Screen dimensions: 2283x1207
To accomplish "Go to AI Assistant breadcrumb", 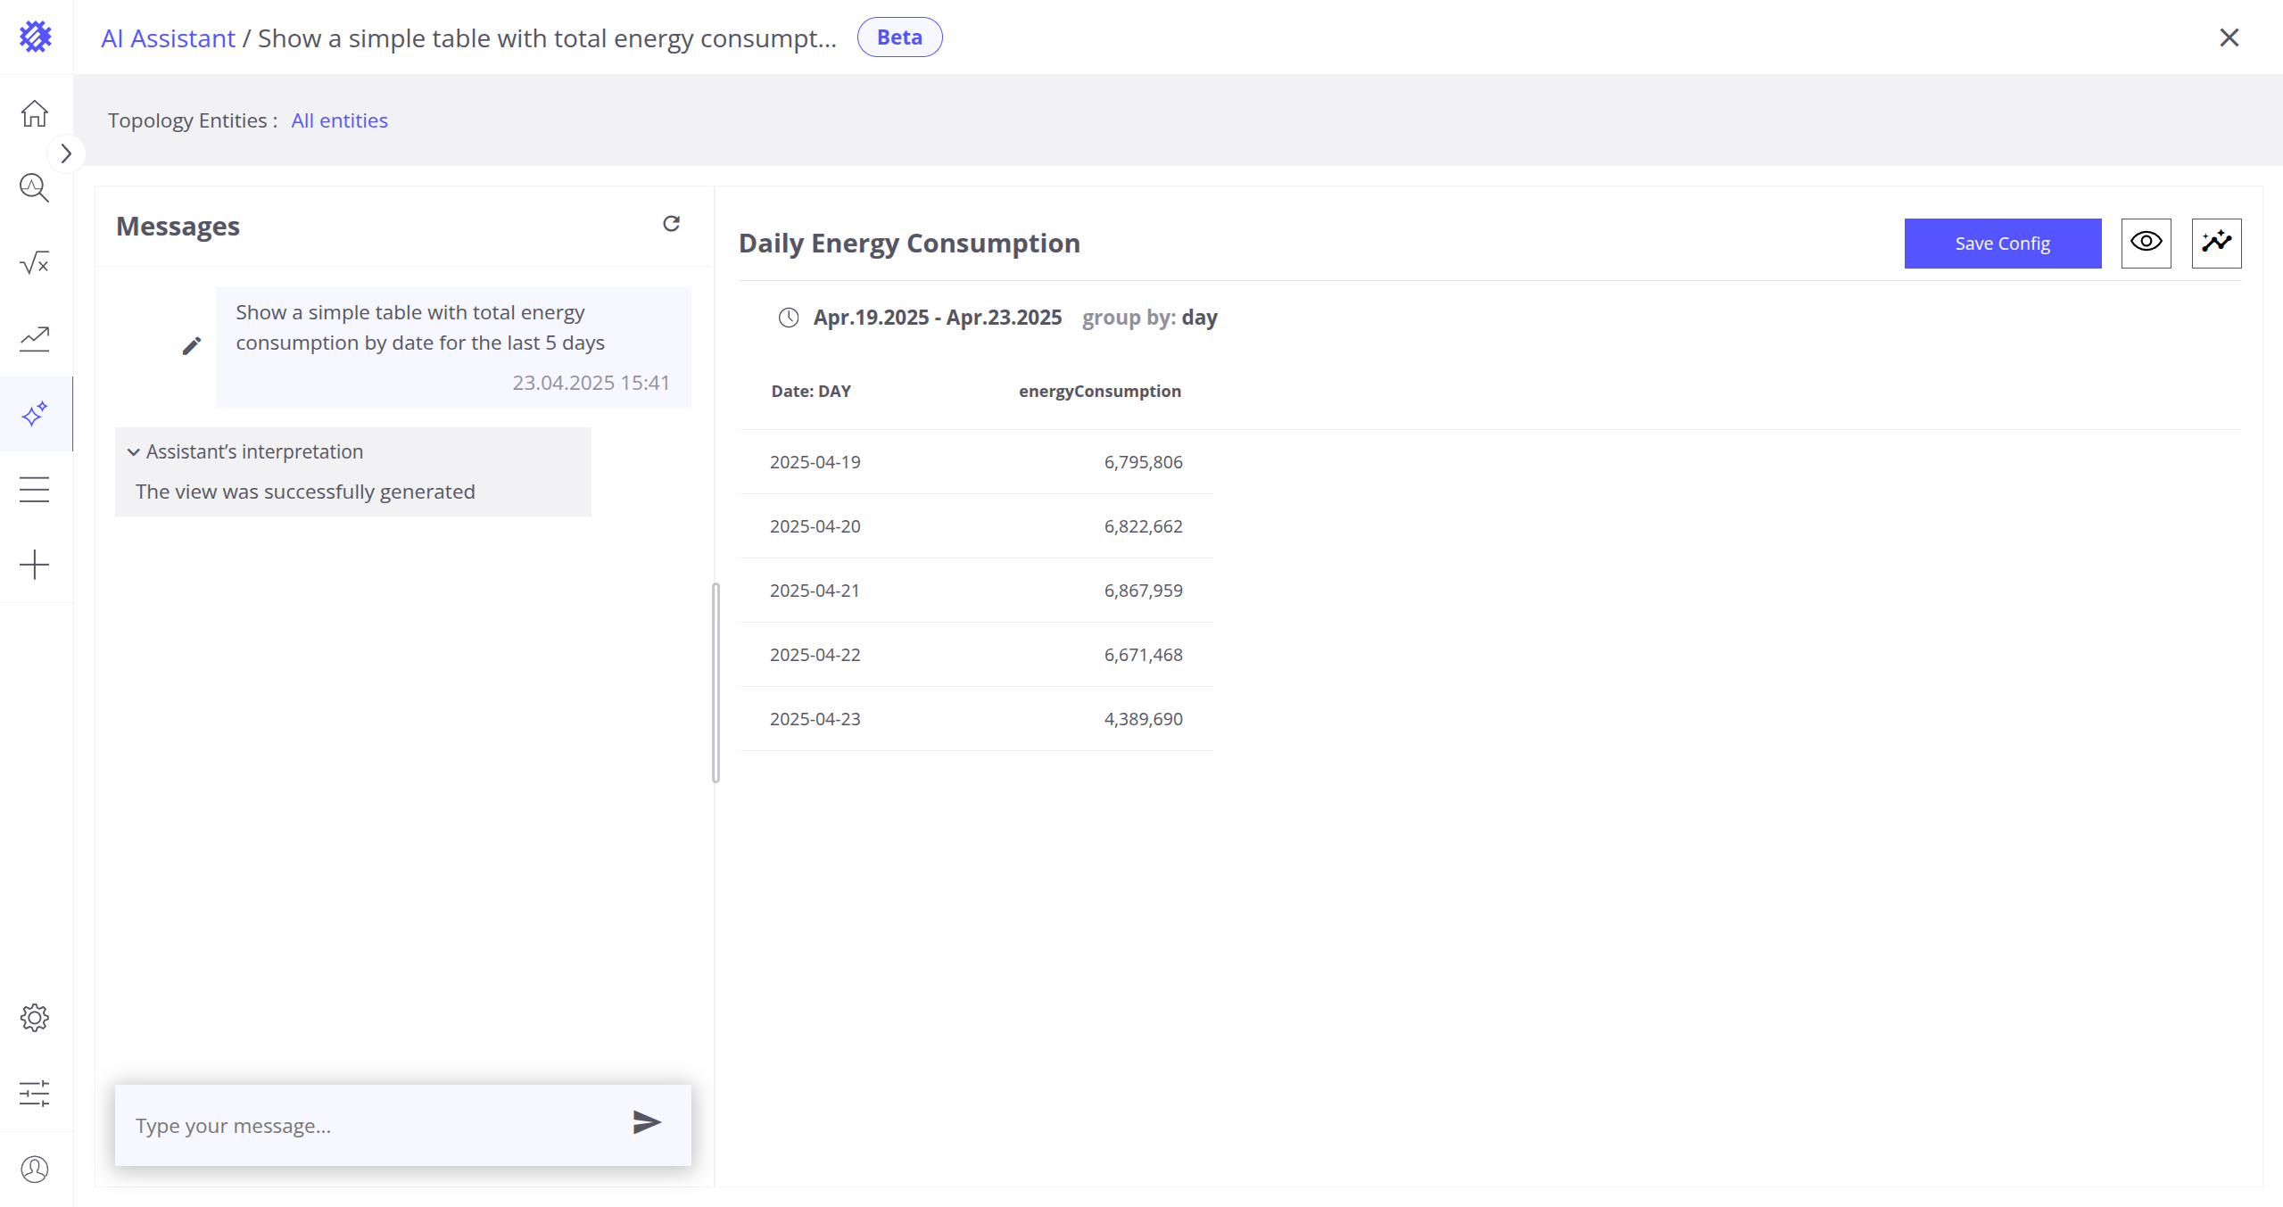I will (x=168, y=38).
